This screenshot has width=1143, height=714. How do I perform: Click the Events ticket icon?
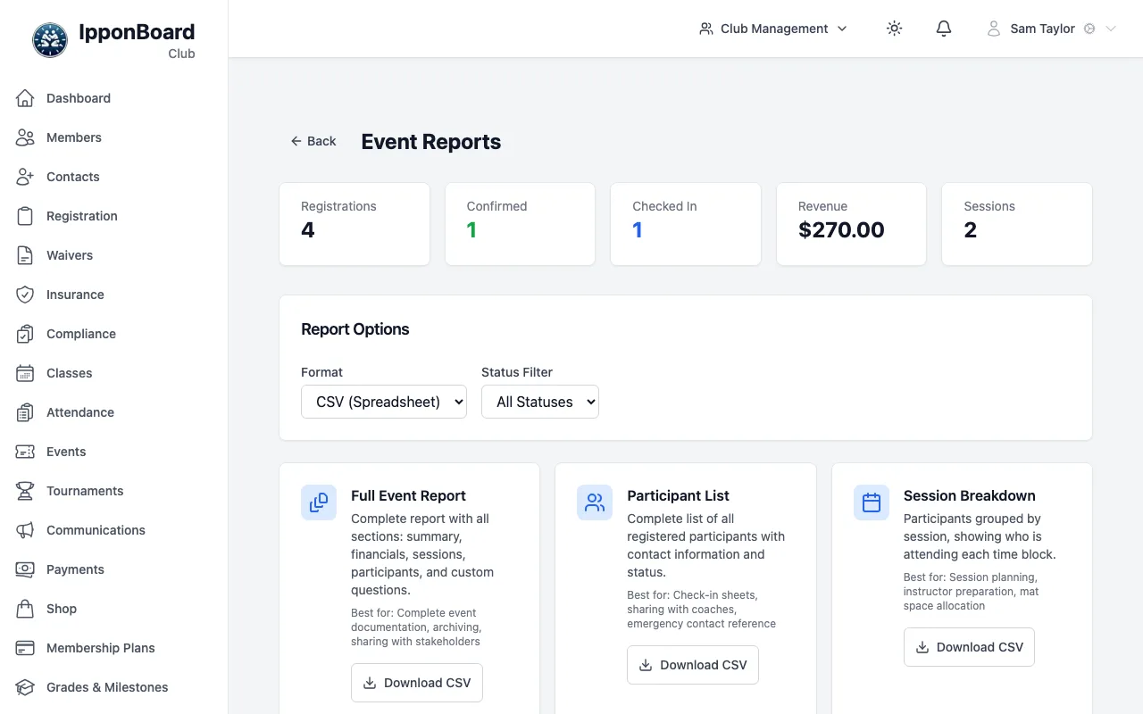click(25, 452)
